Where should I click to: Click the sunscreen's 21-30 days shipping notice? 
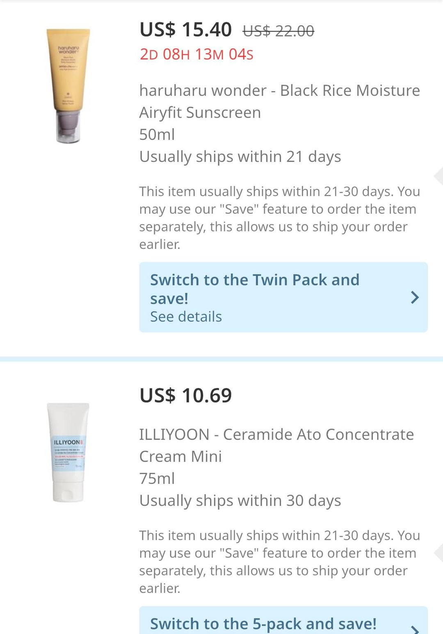279,218
